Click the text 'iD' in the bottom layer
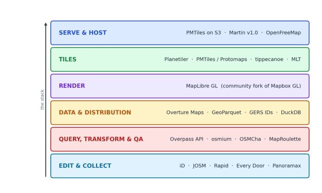Viewport: 322px width, 193px height. 182,166
